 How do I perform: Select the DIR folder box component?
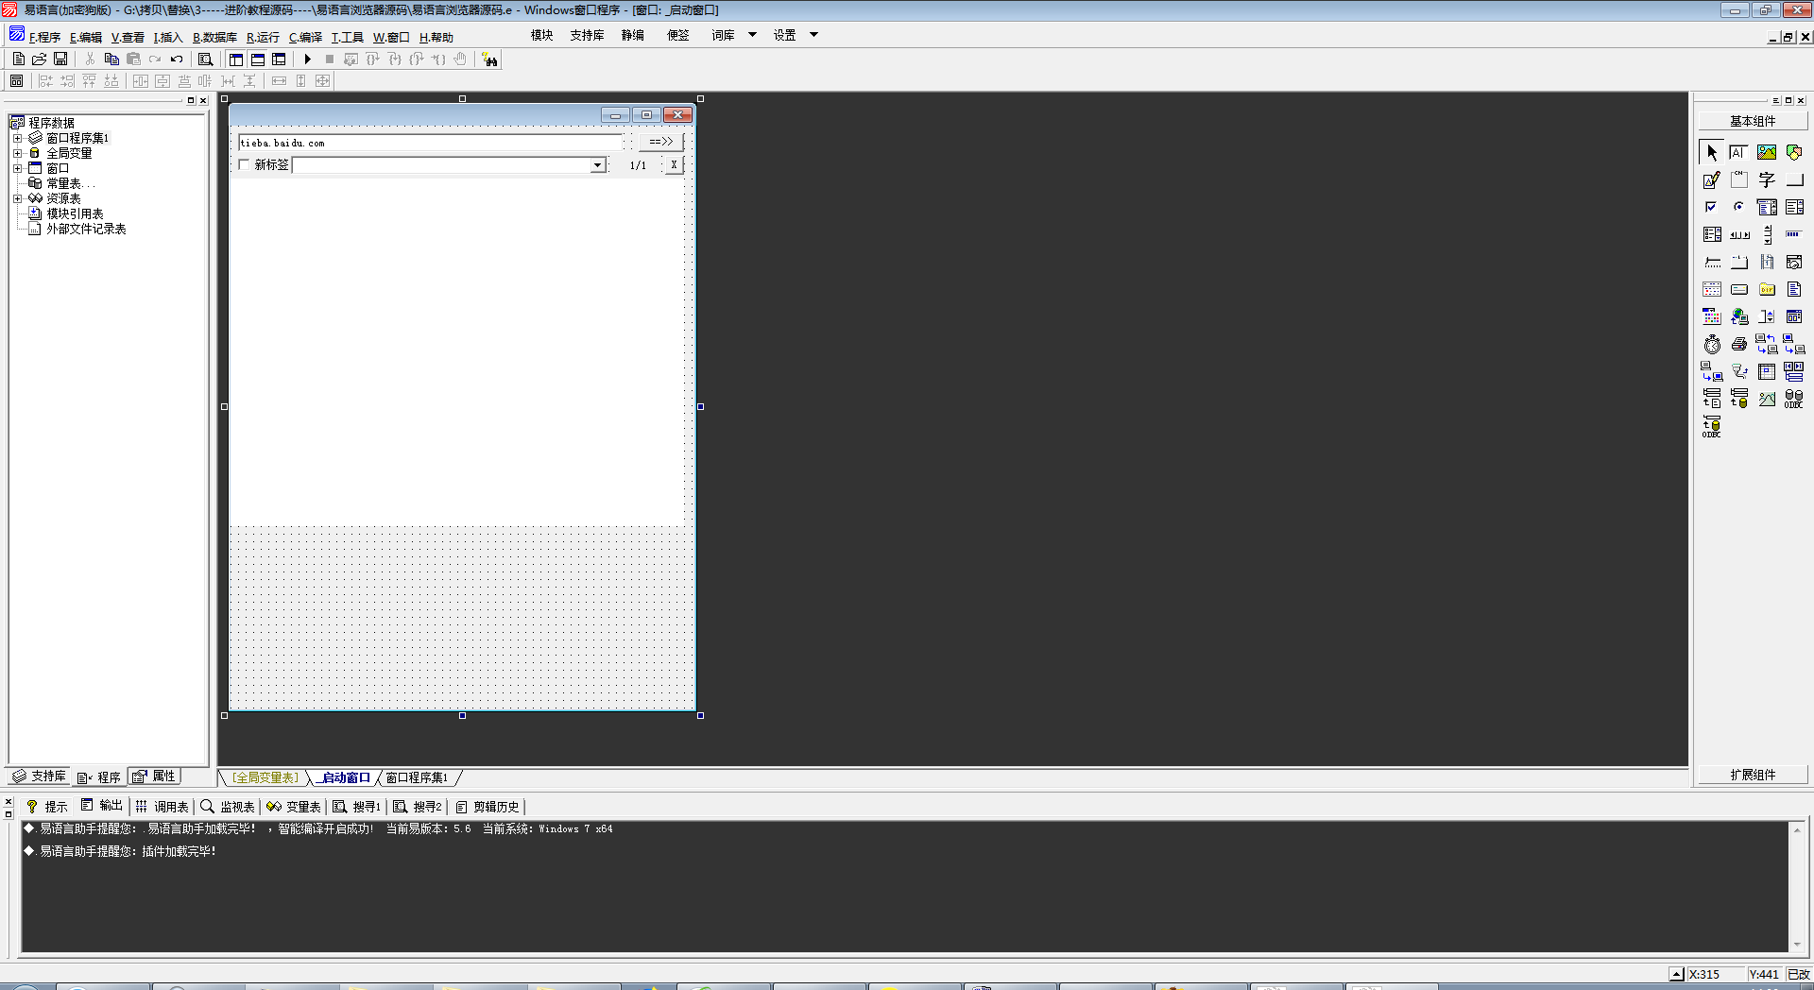(x=1766, y=289)
